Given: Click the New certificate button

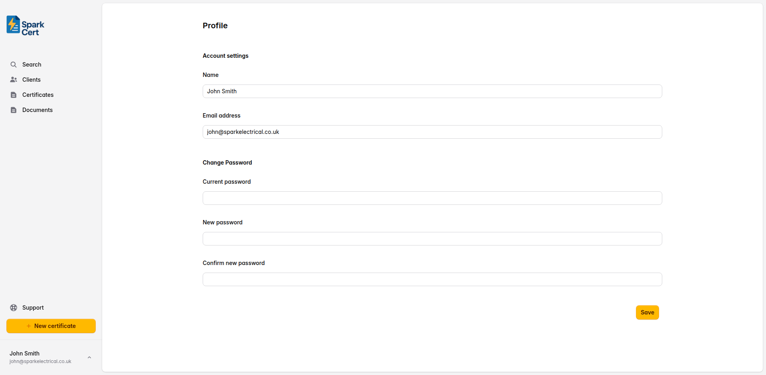Looking at the screenshot, I should 51,326.
